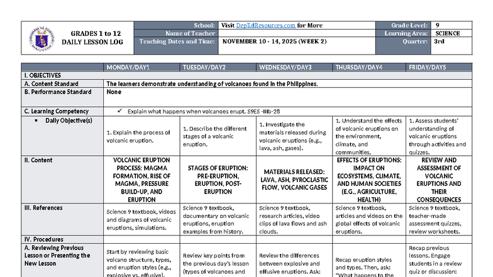The image size is (493, 277).
Task: Click the 'WEDNESDAY/DAY3' column header
Action: pyautogui.click(x=294, y=67)
